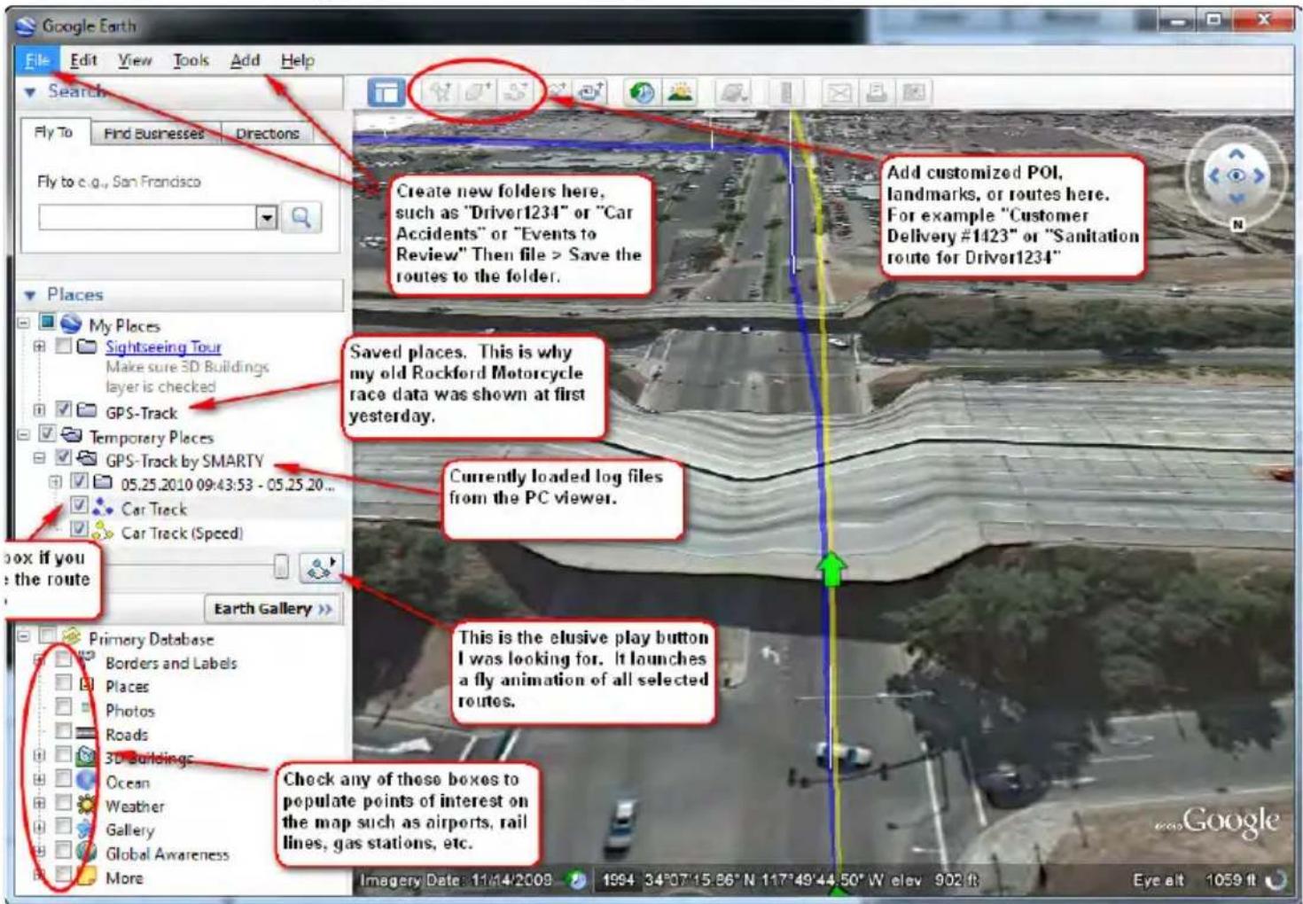Uncheck the Temporary Places checkbox

click(x=47, y=433)
